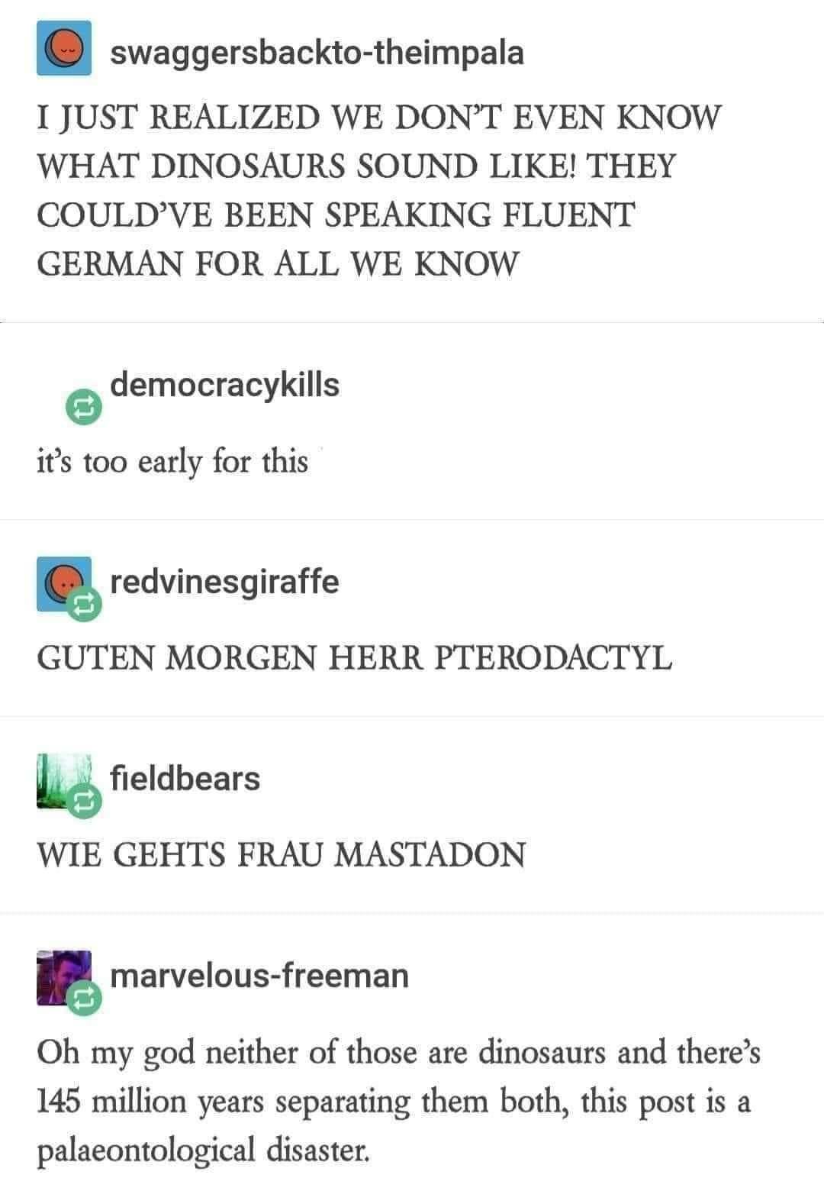Click the swaggersbackto-theimpala username

click(x=317, y=52)
